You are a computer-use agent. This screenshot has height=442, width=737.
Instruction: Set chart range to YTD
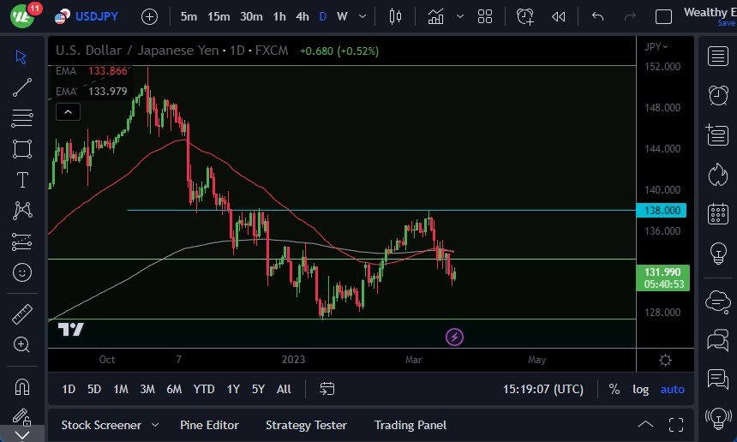click(204, 389)
